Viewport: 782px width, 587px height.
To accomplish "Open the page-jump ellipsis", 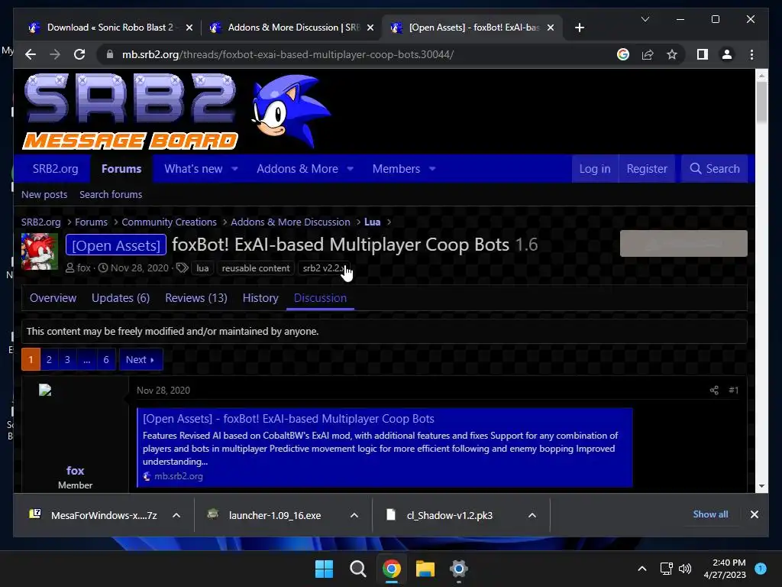I will [x=87, y=359].
